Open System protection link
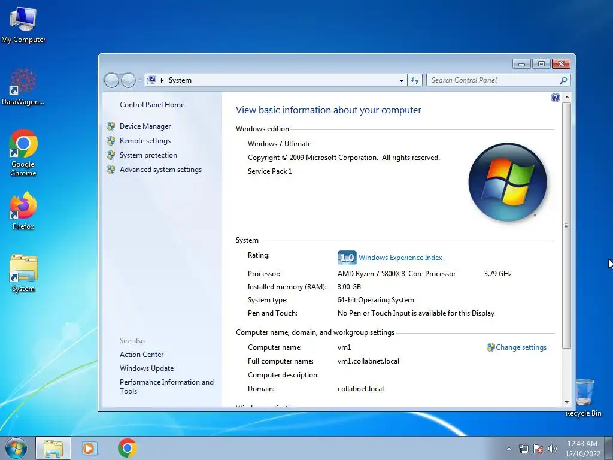613x460 pixels. [148, 155]
